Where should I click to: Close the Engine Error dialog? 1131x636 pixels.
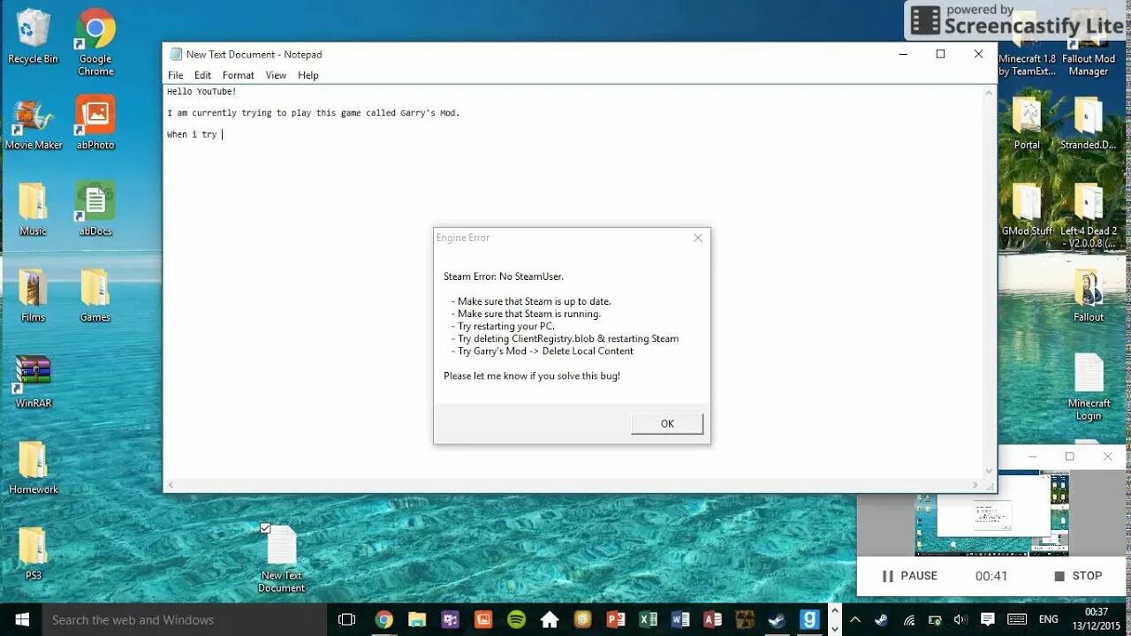pos(698,238)
